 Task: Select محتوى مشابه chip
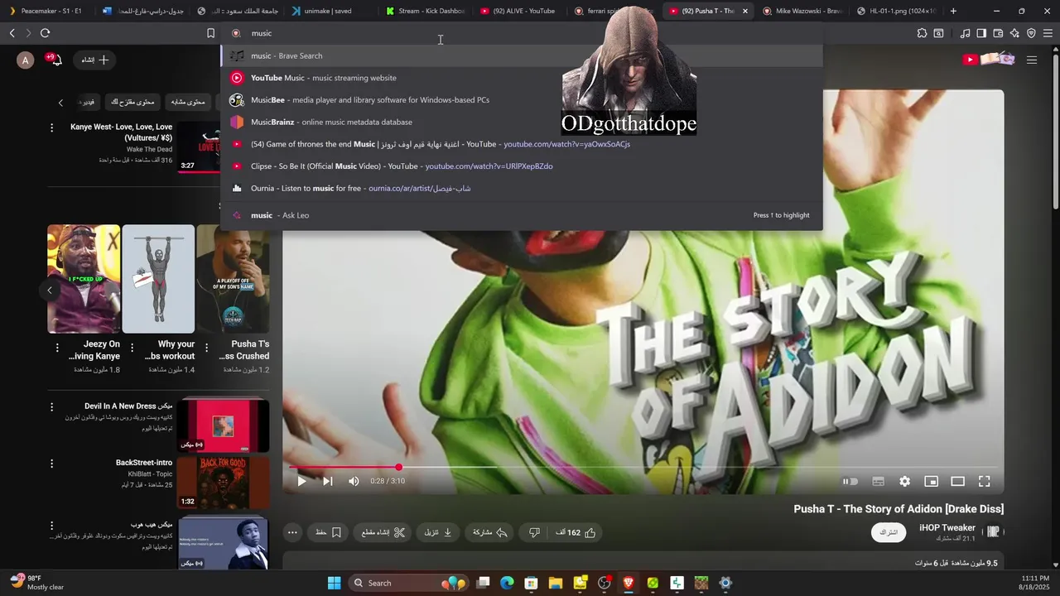[188, 102]
